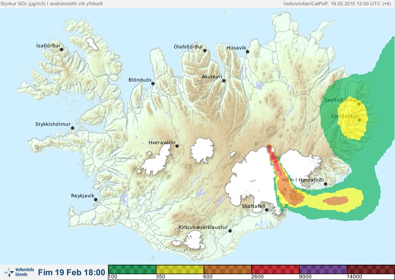Select the yellow 350 legend swatch
Viewport: 395px width, 280px height.
click(x=180, y=269)
